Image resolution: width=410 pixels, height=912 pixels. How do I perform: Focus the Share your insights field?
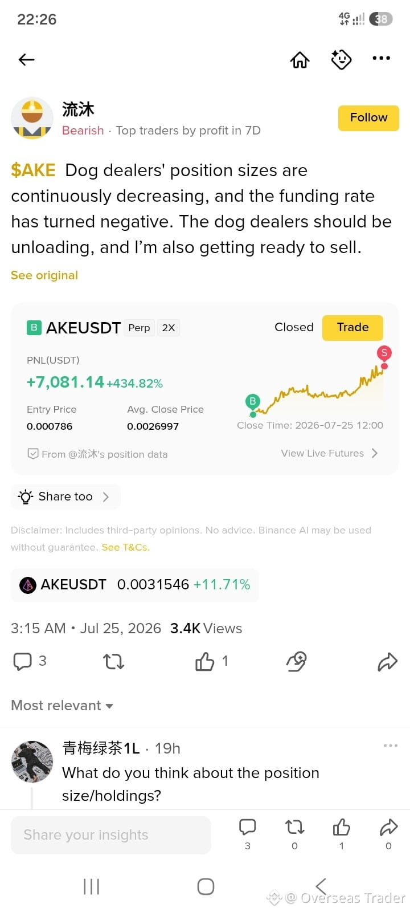tap(111, 835)
